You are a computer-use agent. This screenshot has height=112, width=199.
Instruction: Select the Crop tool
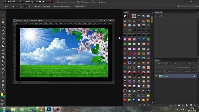pyautogui.click(x=3, y=30)
